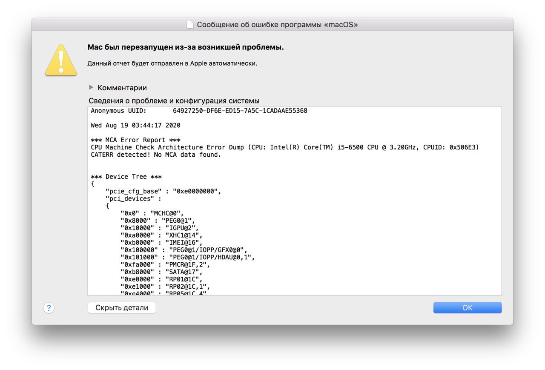This screenshot has height=370, width=545.
Task: Click the "0x0" : "MCHC@0" entry
Action: [152, 213]
